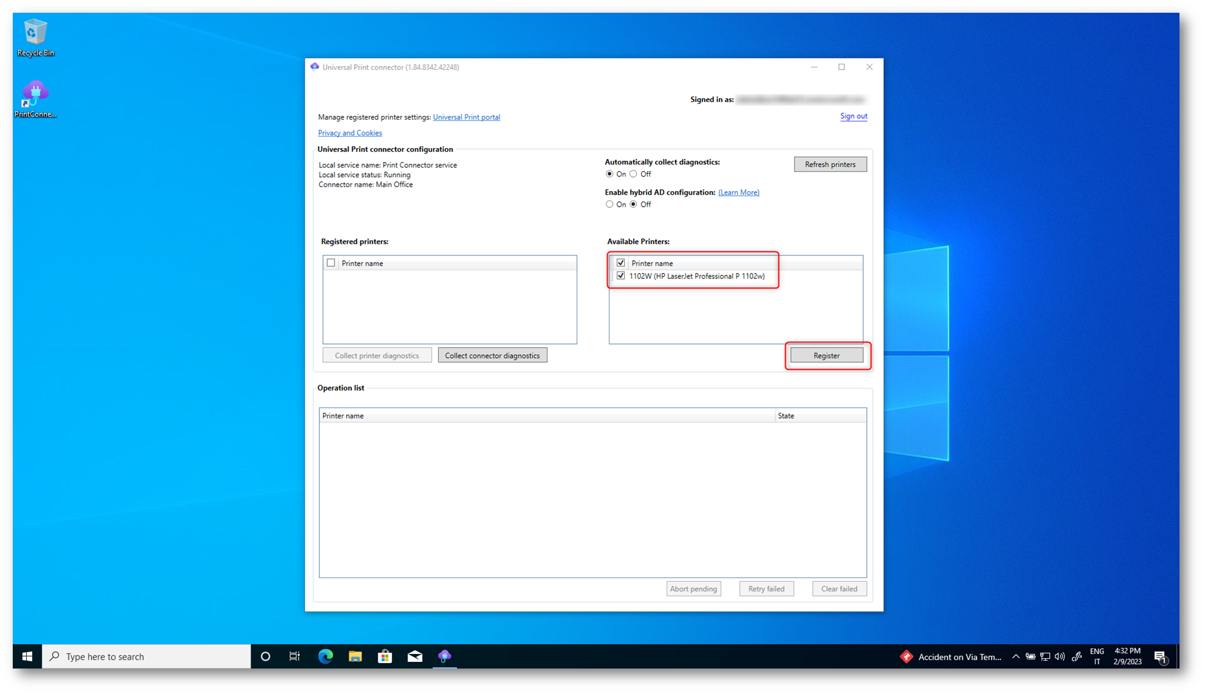Click the taskbar search box
The width and height of the screenshot is (1205, 694).
[146, 656]
